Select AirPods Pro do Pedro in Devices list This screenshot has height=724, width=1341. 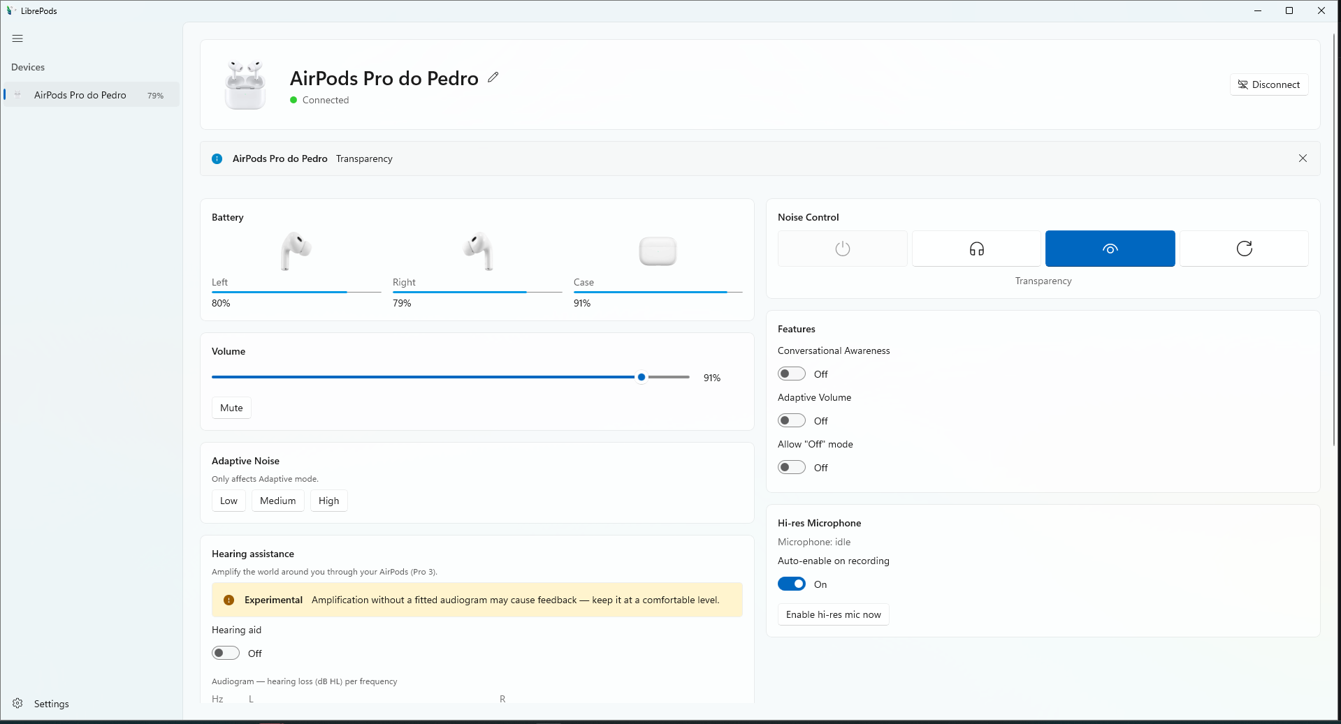(91, 95)
